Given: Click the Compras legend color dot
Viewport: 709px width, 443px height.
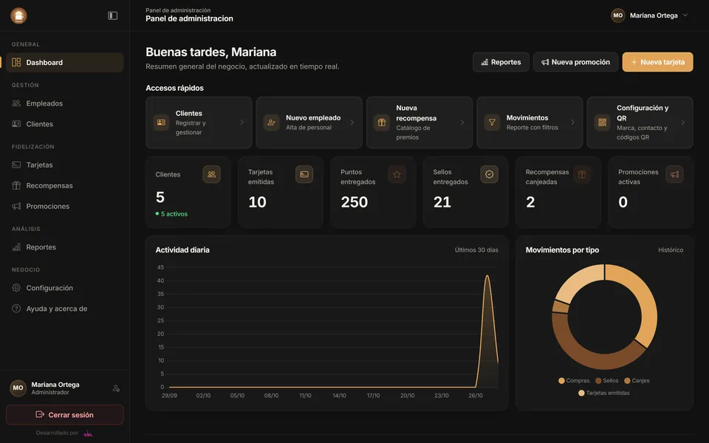Looking at the screenshot, I should 561,381.
